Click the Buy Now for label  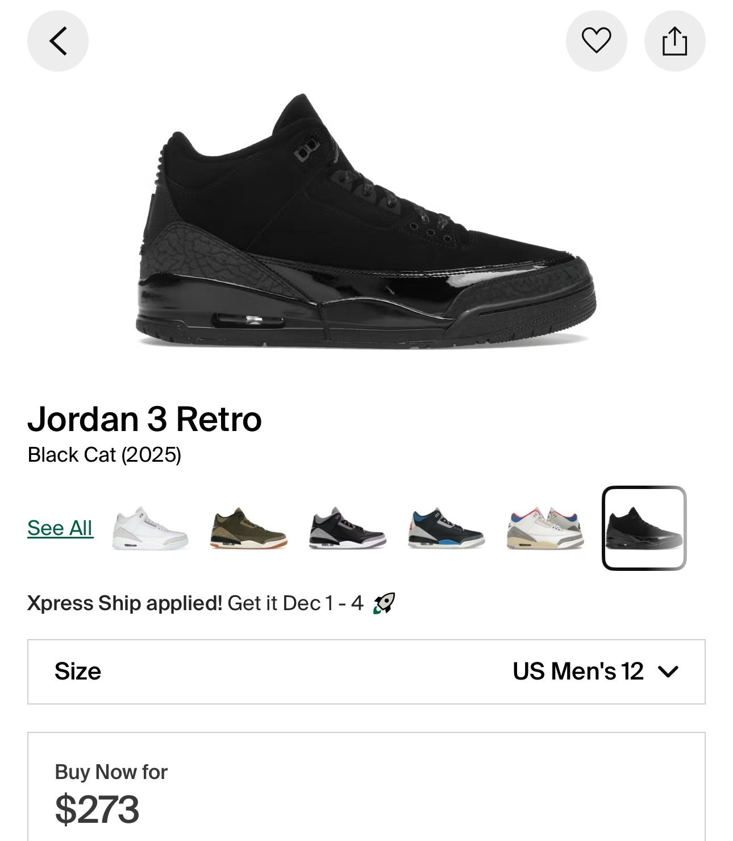pyautogui.click(x=111, y=772)
